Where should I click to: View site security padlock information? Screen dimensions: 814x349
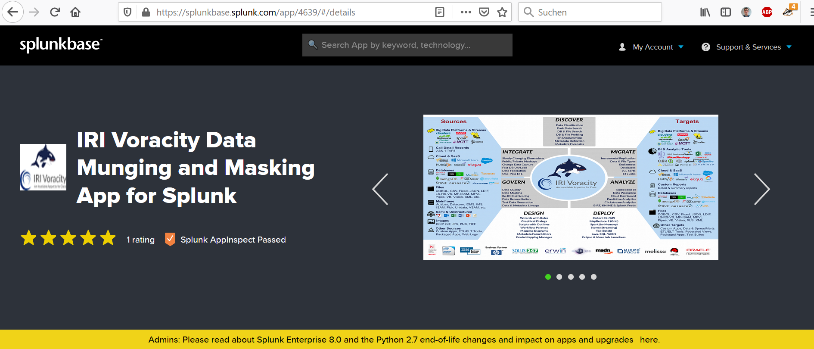click(146, 12)
